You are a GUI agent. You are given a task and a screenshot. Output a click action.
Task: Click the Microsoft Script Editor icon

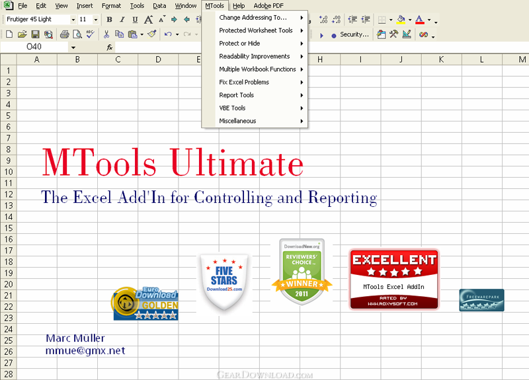423,34
